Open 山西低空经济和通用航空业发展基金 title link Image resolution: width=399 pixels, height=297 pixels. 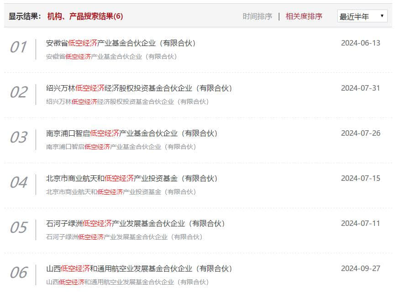[139, 269]
